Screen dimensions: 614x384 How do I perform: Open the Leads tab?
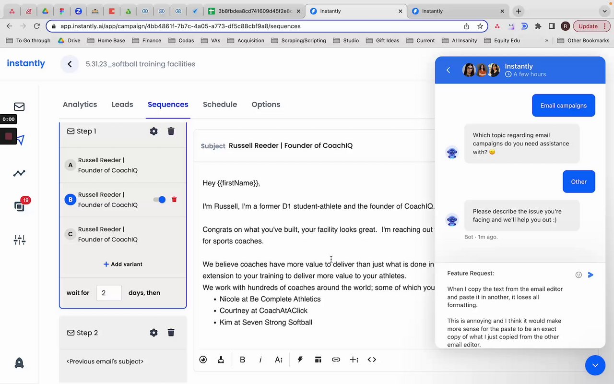[122, 105]
